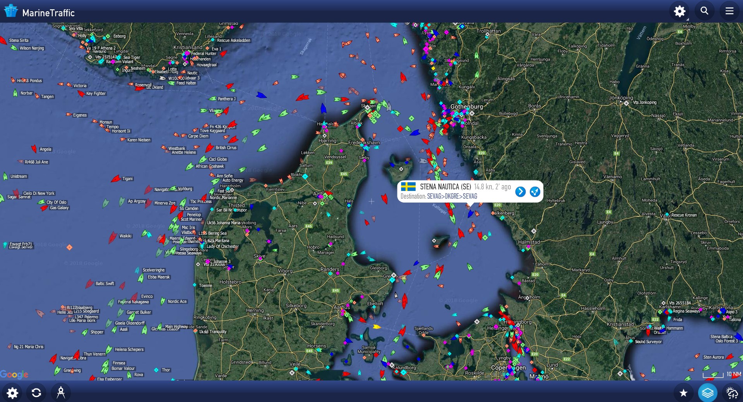Click the Cielo Di New York label
The image size is (743, 402).
pyautogui.click(x=39, y=194)
